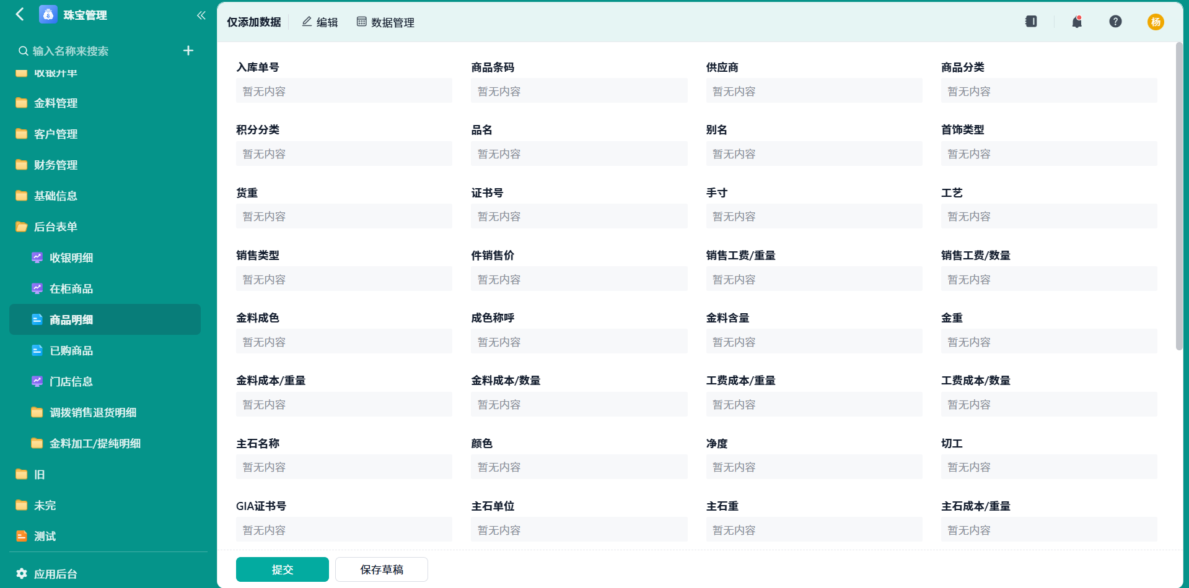The width and height of the screenshot is (1189, 588).
Task: Click the back arrow icon
Action: [x=20, y=14]
